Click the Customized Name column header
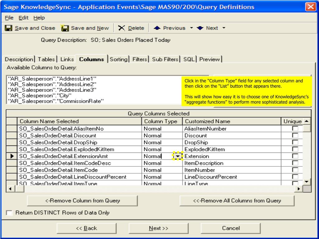The height and width of the screenshot is (239, 319). 232,121
